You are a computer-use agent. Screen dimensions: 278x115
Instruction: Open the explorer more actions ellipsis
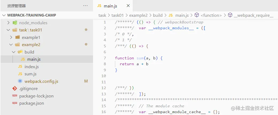86,6
